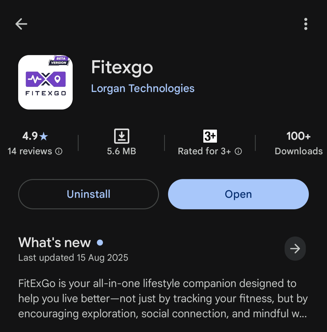The height and width of the screenshot is (332, 327).
Task: Open the three-dot more options menu
Action: tap(306, 24)
